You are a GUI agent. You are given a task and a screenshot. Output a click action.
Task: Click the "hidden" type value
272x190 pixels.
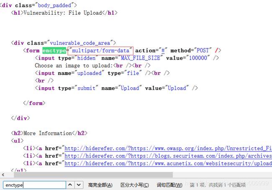(x=86, y=58)
